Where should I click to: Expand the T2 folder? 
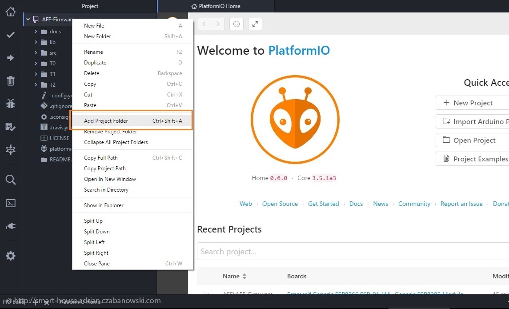click(x=36, y=85)
